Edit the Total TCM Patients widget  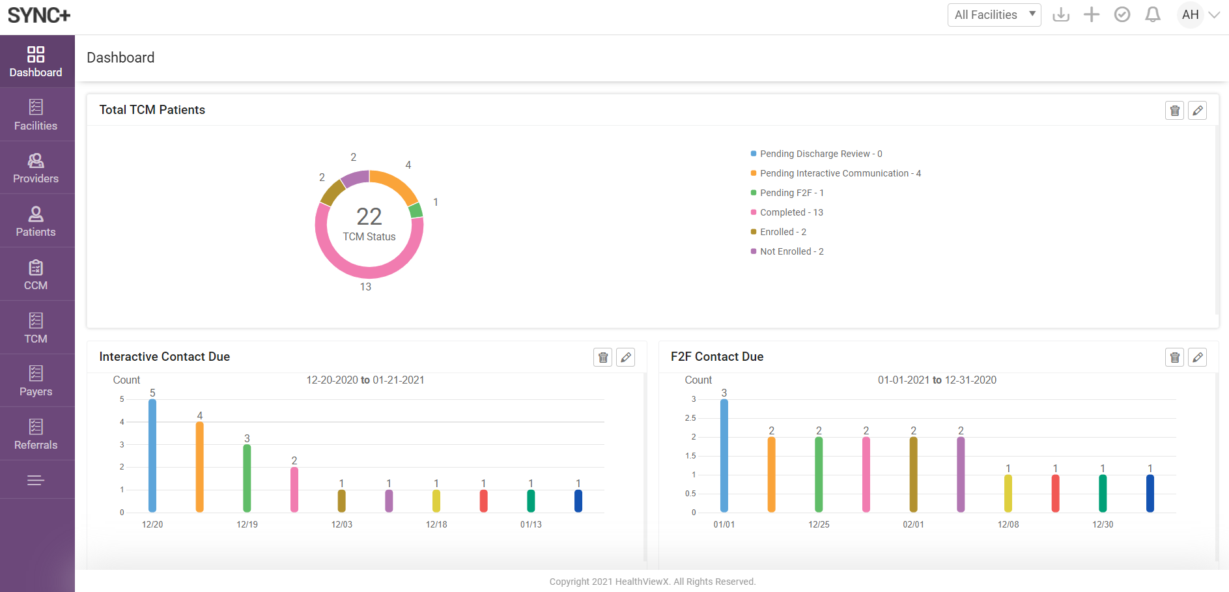[x=1197, y=111]
